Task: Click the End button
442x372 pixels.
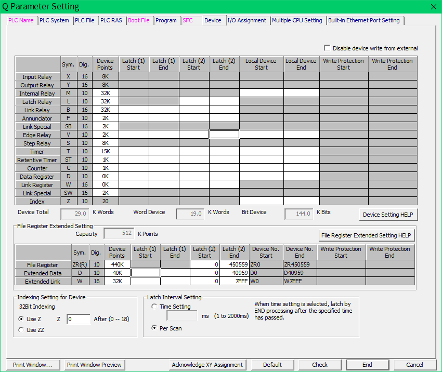Action: [367, 365]
